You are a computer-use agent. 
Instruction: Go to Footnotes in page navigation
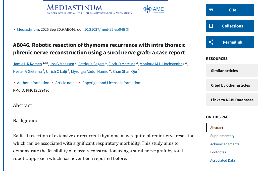(x=218, y=152)
